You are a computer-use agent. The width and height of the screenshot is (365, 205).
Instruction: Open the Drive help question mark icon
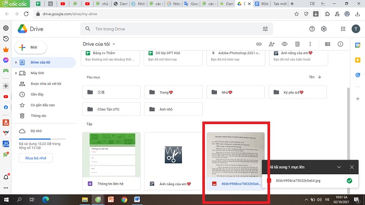pos(312,29)
